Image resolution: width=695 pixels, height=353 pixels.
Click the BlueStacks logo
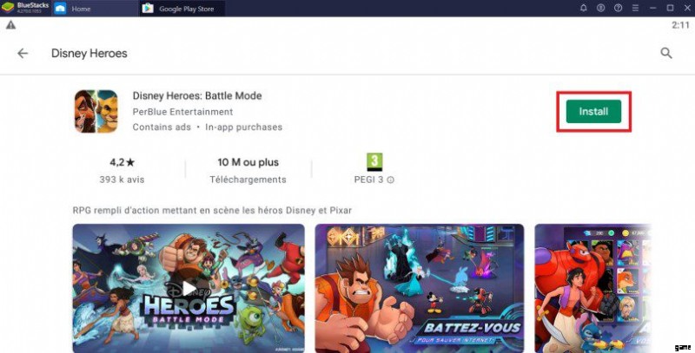coord(24,9)
